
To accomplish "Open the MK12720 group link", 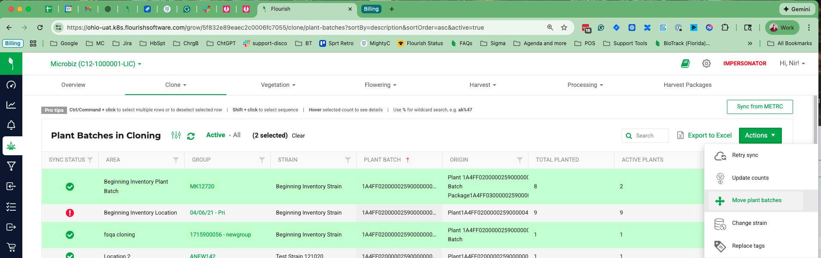I will [202, 187].
